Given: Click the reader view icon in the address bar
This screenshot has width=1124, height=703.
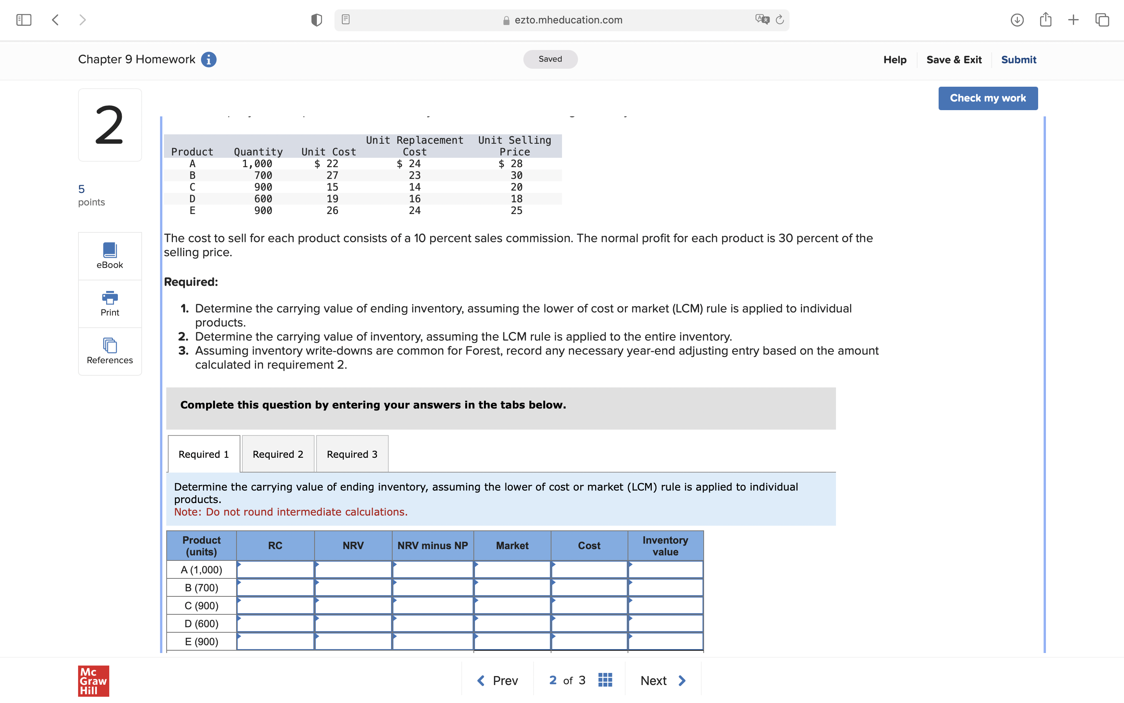Looking at the screenshot, I should click(345, 20).
